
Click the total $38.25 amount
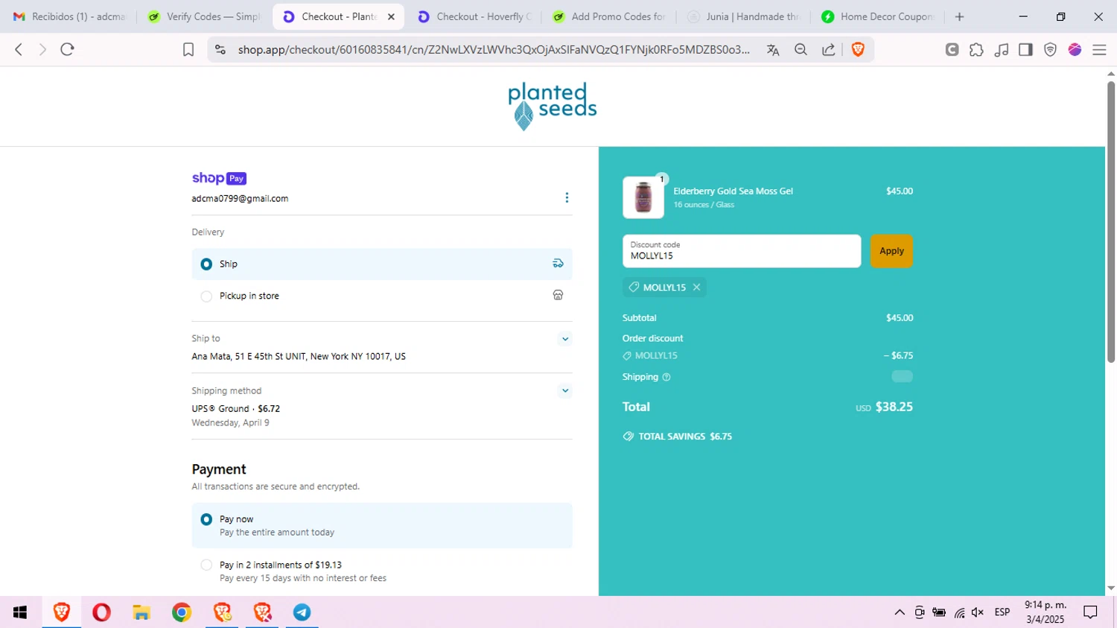coord(894,407)
